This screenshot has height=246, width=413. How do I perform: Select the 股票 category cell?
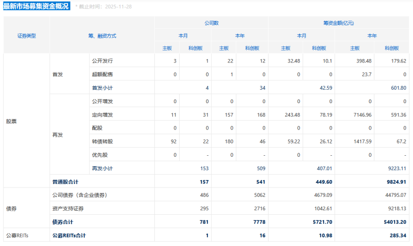point(11,121)
